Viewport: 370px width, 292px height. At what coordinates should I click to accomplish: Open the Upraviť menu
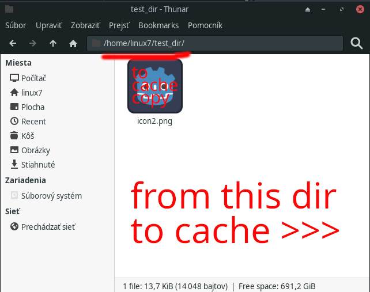pyautogui.click(x=49, y=25)
